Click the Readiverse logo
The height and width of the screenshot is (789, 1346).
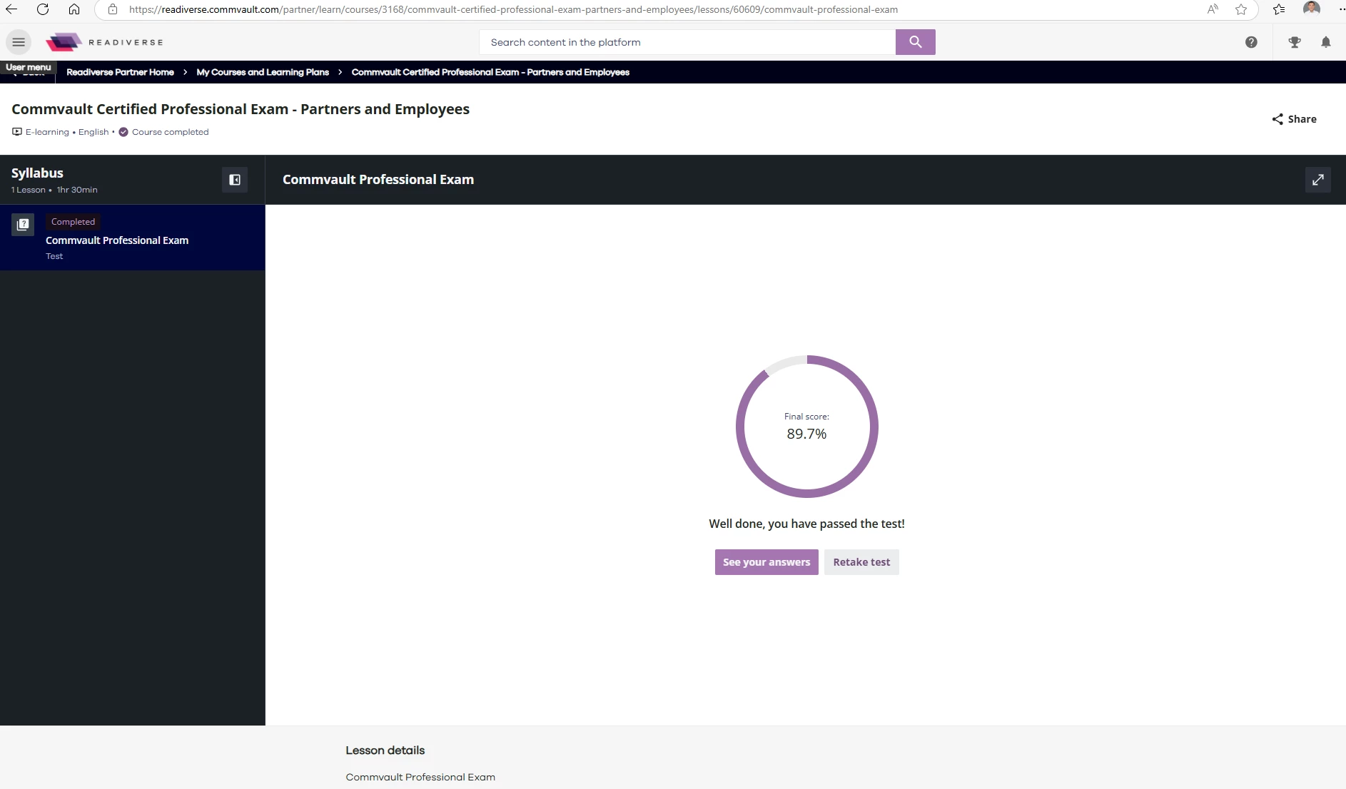click(x=104, y=42)
